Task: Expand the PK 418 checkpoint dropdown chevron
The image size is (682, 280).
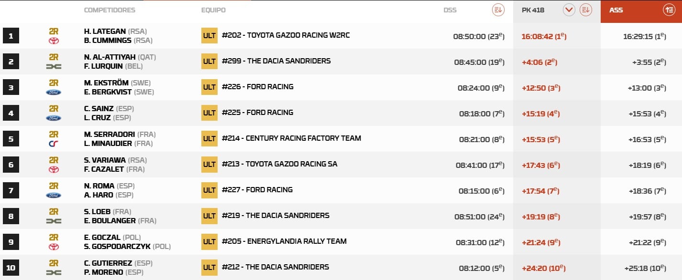Action: (x=569, y=10)
